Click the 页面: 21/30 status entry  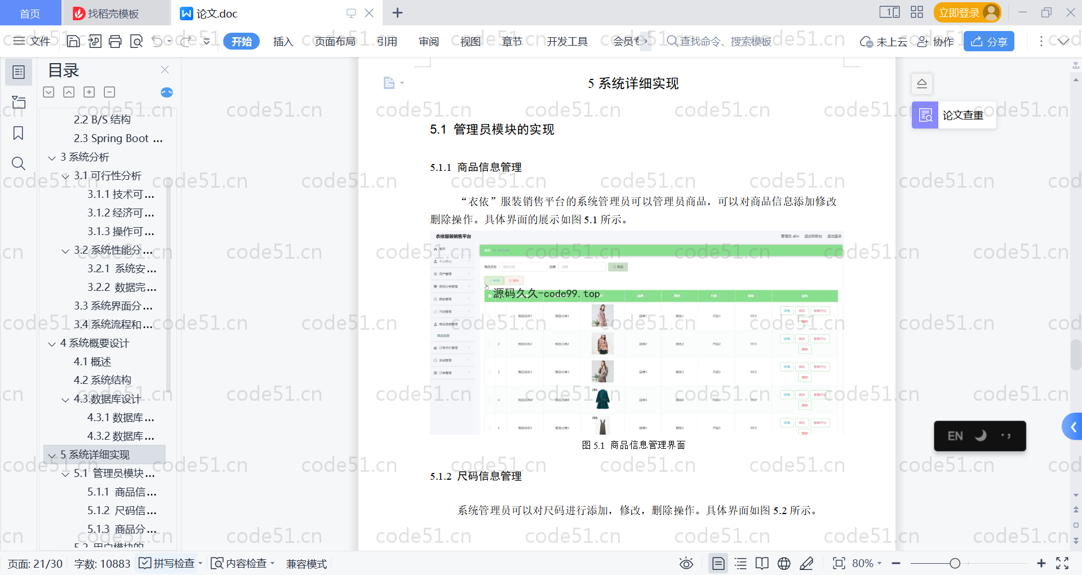tap(35, 563)
